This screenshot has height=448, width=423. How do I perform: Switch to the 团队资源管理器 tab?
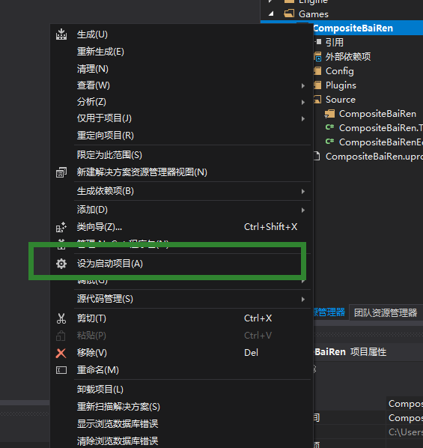pos(386,313)
